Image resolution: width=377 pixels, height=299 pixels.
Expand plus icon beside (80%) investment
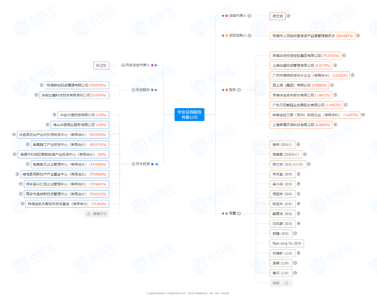point(14,155)
